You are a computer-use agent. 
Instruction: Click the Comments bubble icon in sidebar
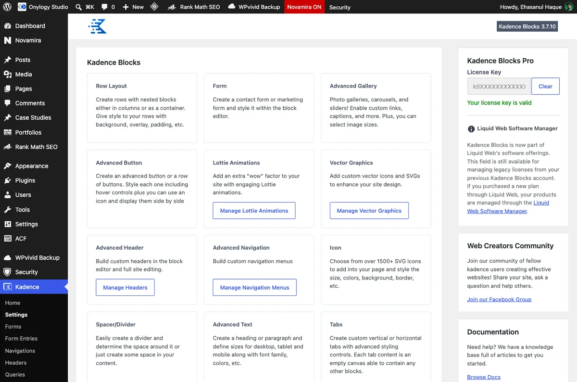pos(7,103)
